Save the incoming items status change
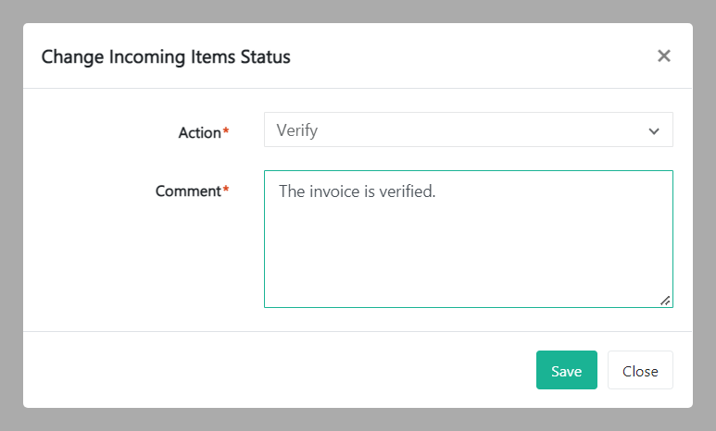This screenshot has width=716, height=431. [566, 370]
